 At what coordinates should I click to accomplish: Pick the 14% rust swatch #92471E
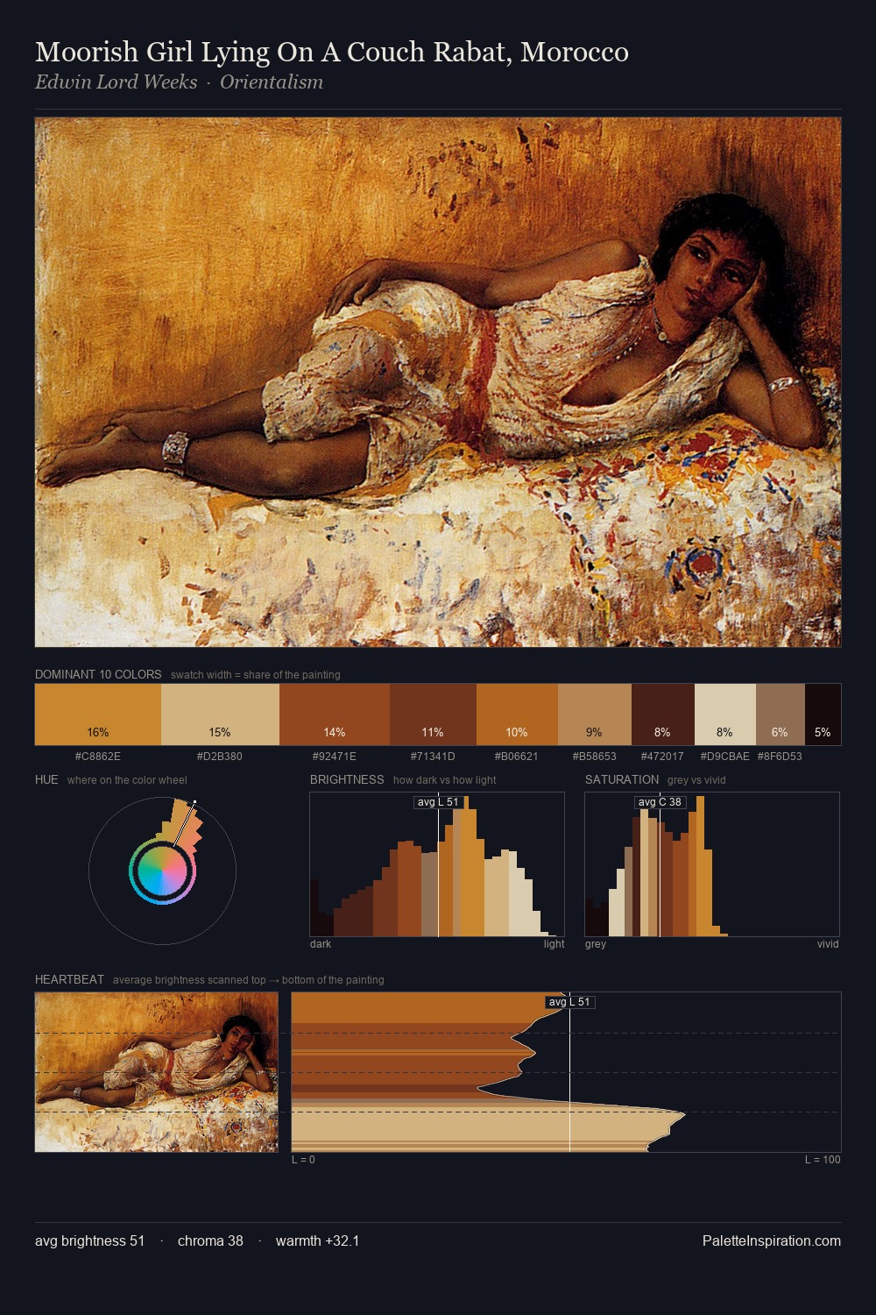(x=335, y=714)
